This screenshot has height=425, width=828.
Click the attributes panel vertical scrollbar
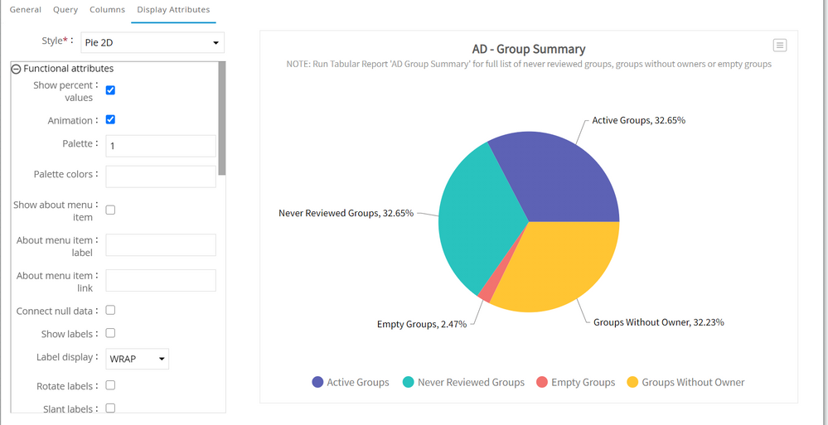click(x=222, y=116)
